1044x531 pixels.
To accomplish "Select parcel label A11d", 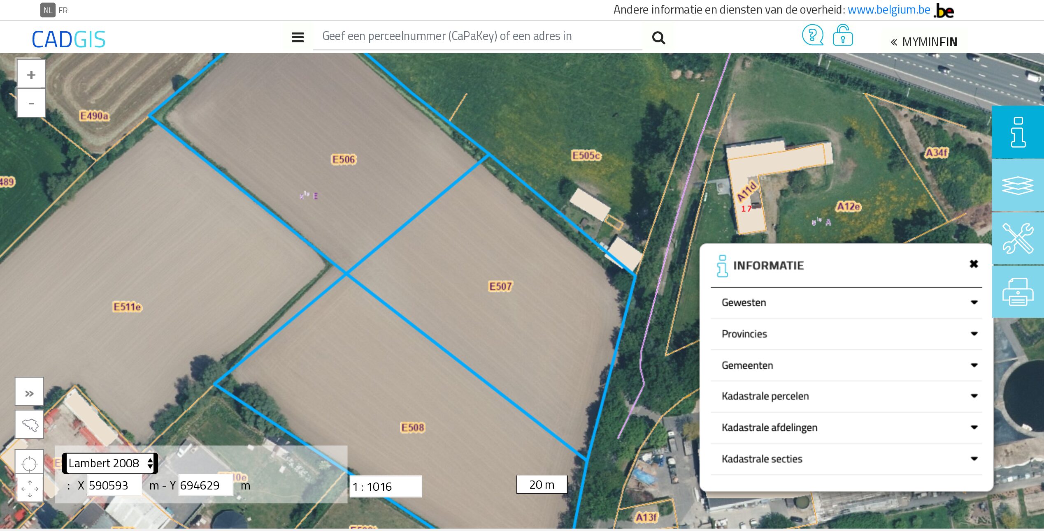I will [747, 191].
